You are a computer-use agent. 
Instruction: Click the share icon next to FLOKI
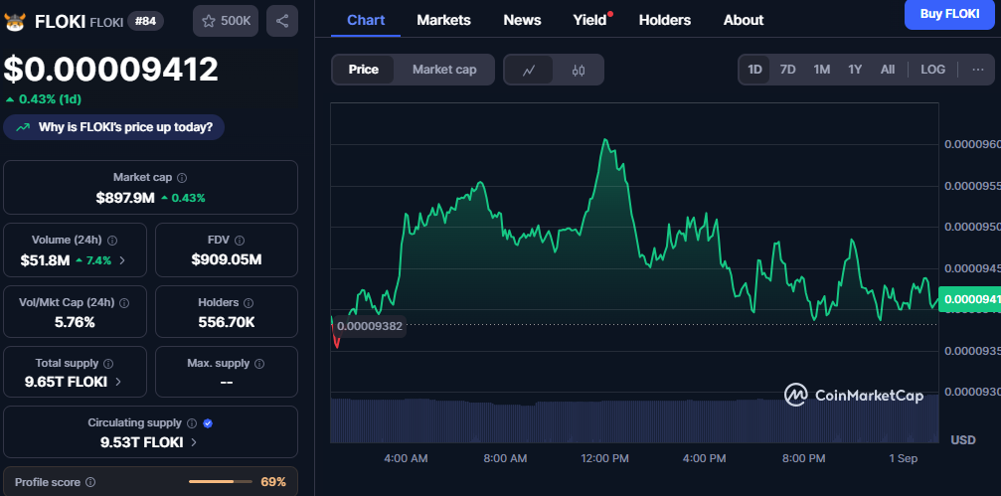[282, 21]
